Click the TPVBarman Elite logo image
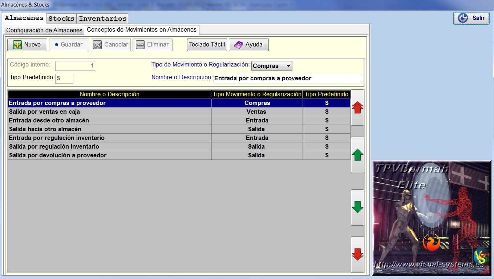The width and height of the screenshot is (494, 279). click(x=431, y=218)
